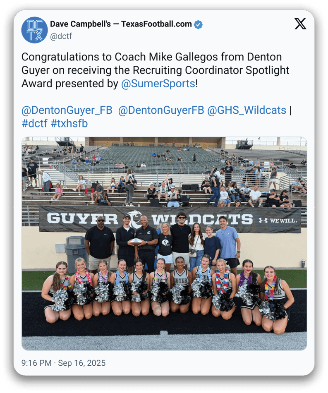Open Dave Campbell's TexasFootball.com profile name
This screenshot has height=393, width=328.
tap(121, 24)
